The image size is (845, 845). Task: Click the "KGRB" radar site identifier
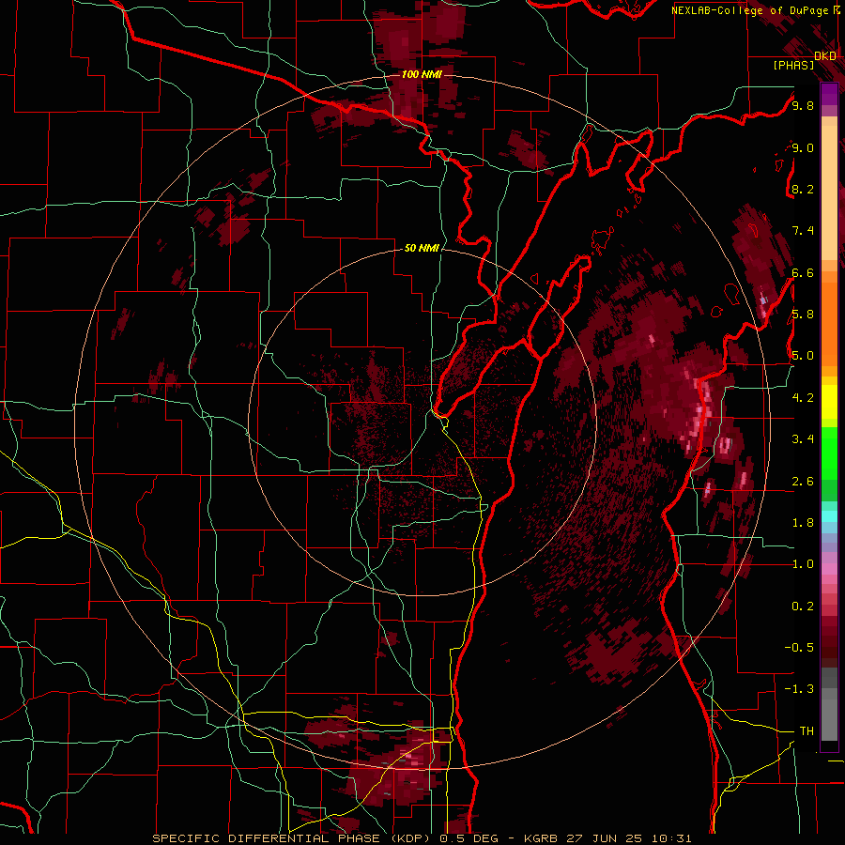[x=543, y=838]
